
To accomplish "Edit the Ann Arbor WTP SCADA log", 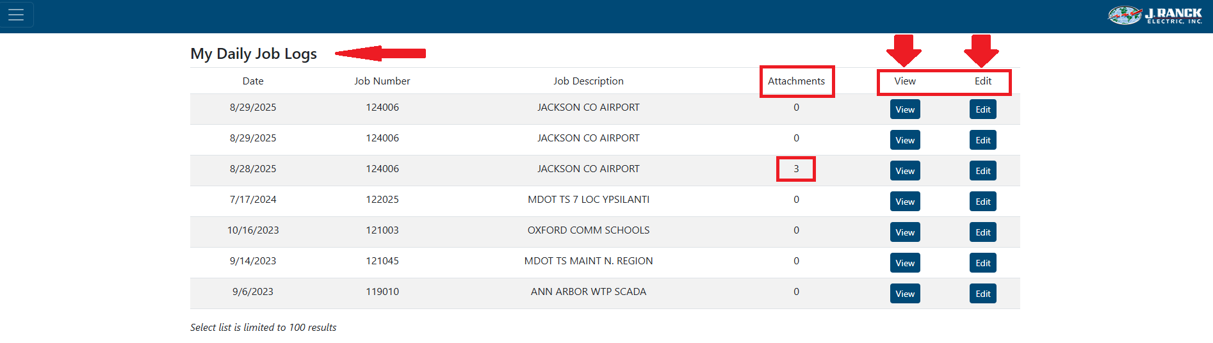I will click(x=982, y=294).
